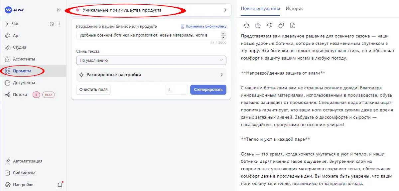The width and height of the screenshot is (399, 191).
Task: Click the description field's scroll up arrow
Action: [223, 33]
